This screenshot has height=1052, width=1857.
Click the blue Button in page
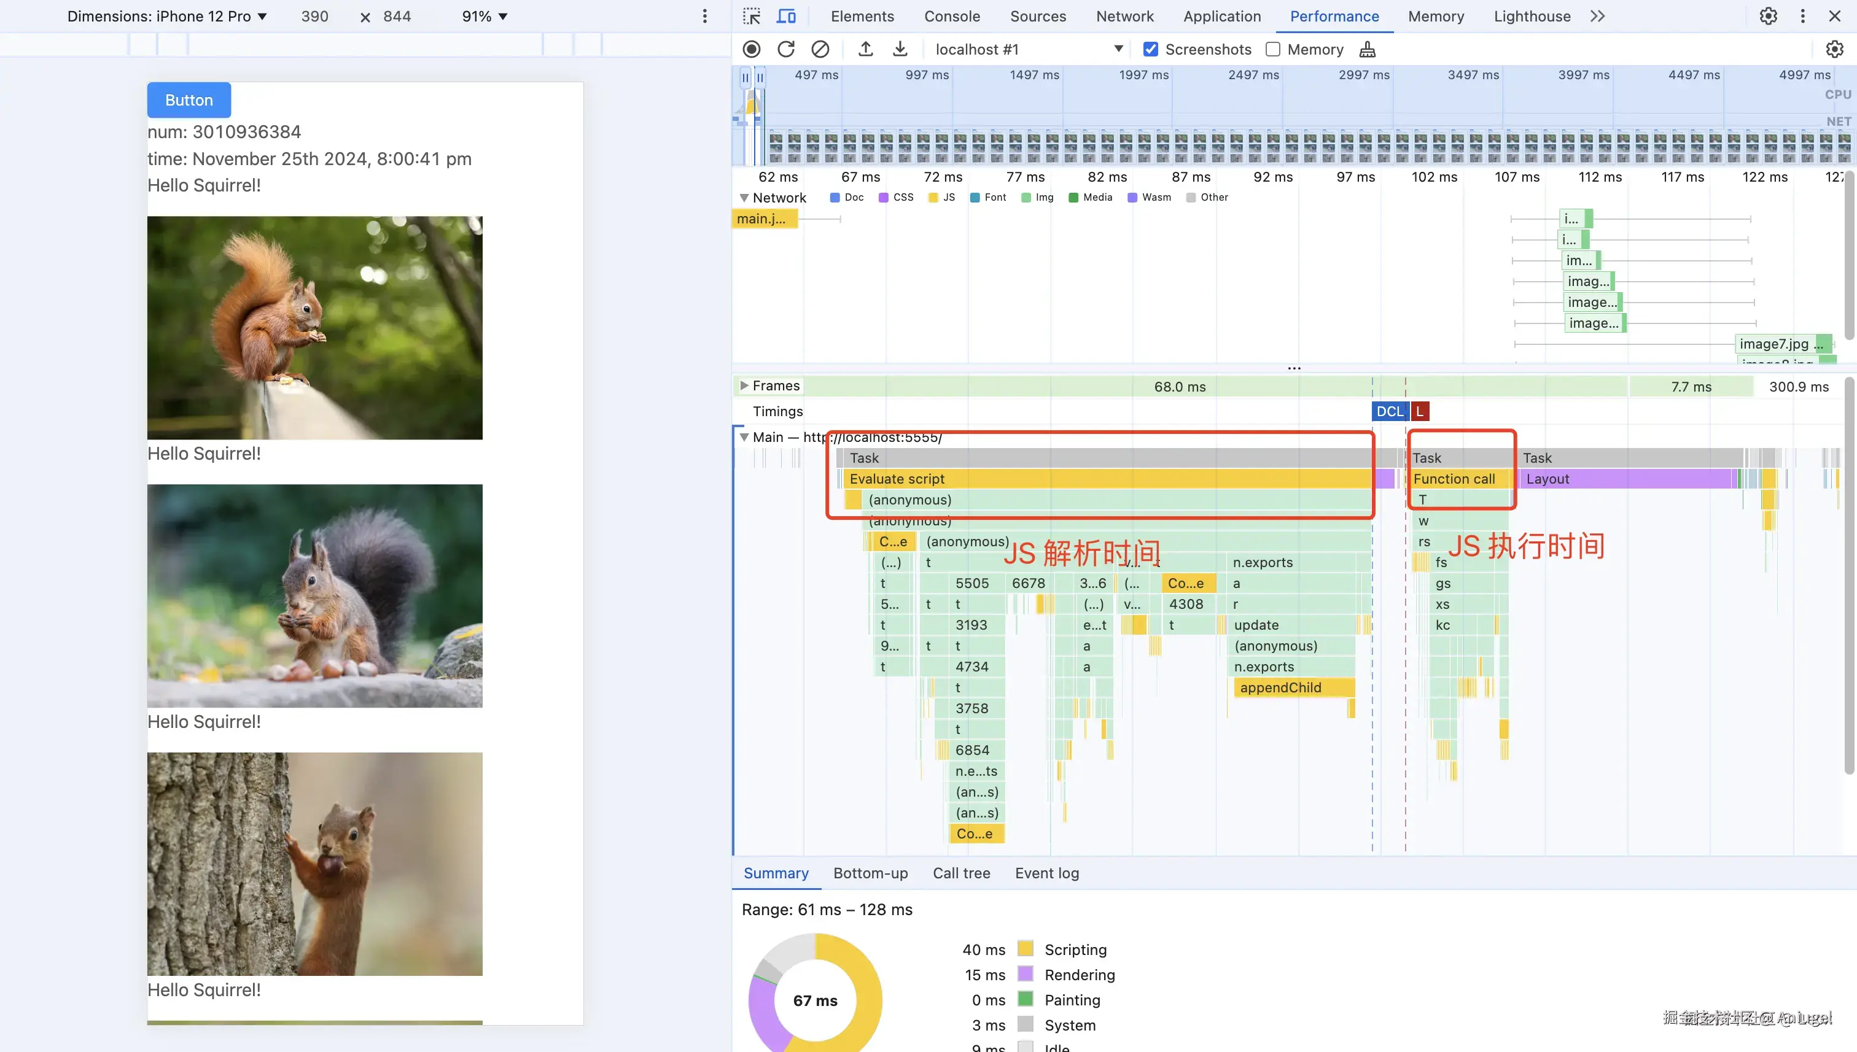pyautogui.click(x=189, y=99)
